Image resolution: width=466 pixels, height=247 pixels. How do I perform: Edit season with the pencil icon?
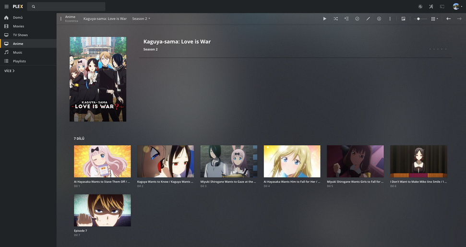click(x=368, y=19)
